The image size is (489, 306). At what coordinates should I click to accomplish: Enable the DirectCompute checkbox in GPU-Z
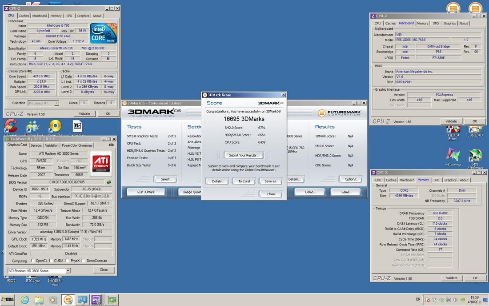tap(83, 261)
